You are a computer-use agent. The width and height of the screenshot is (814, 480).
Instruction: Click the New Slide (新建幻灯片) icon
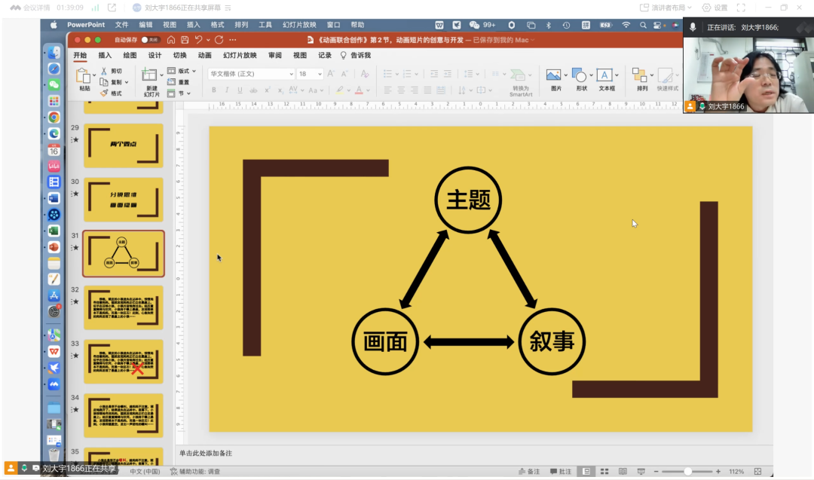pyautogui.click(x=151, y=76)
